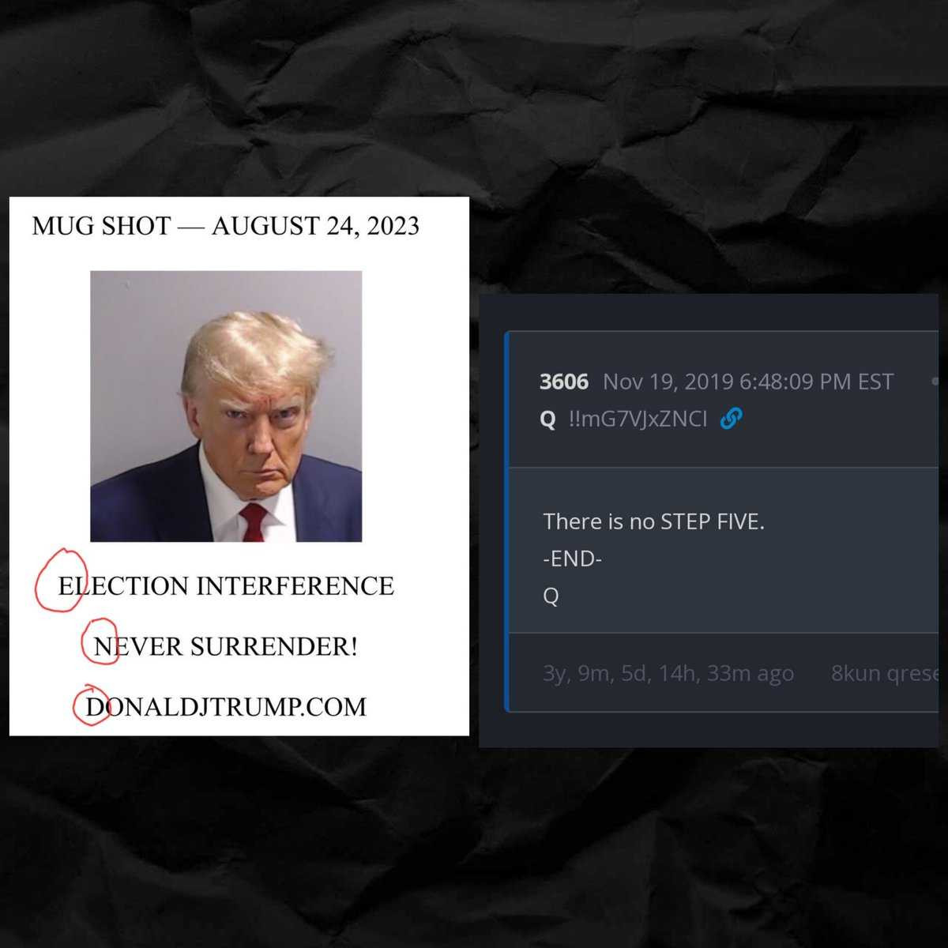This screenshot has width=948, height=948.
Task: Click the 8kun qrese board label
Action: point(884,673)
